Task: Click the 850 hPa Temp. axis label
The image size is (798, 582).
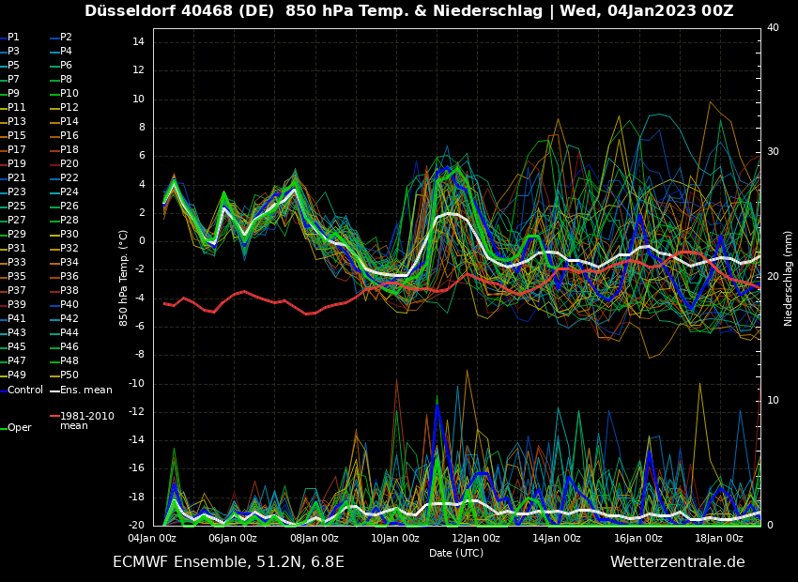Action: (123, 278)
